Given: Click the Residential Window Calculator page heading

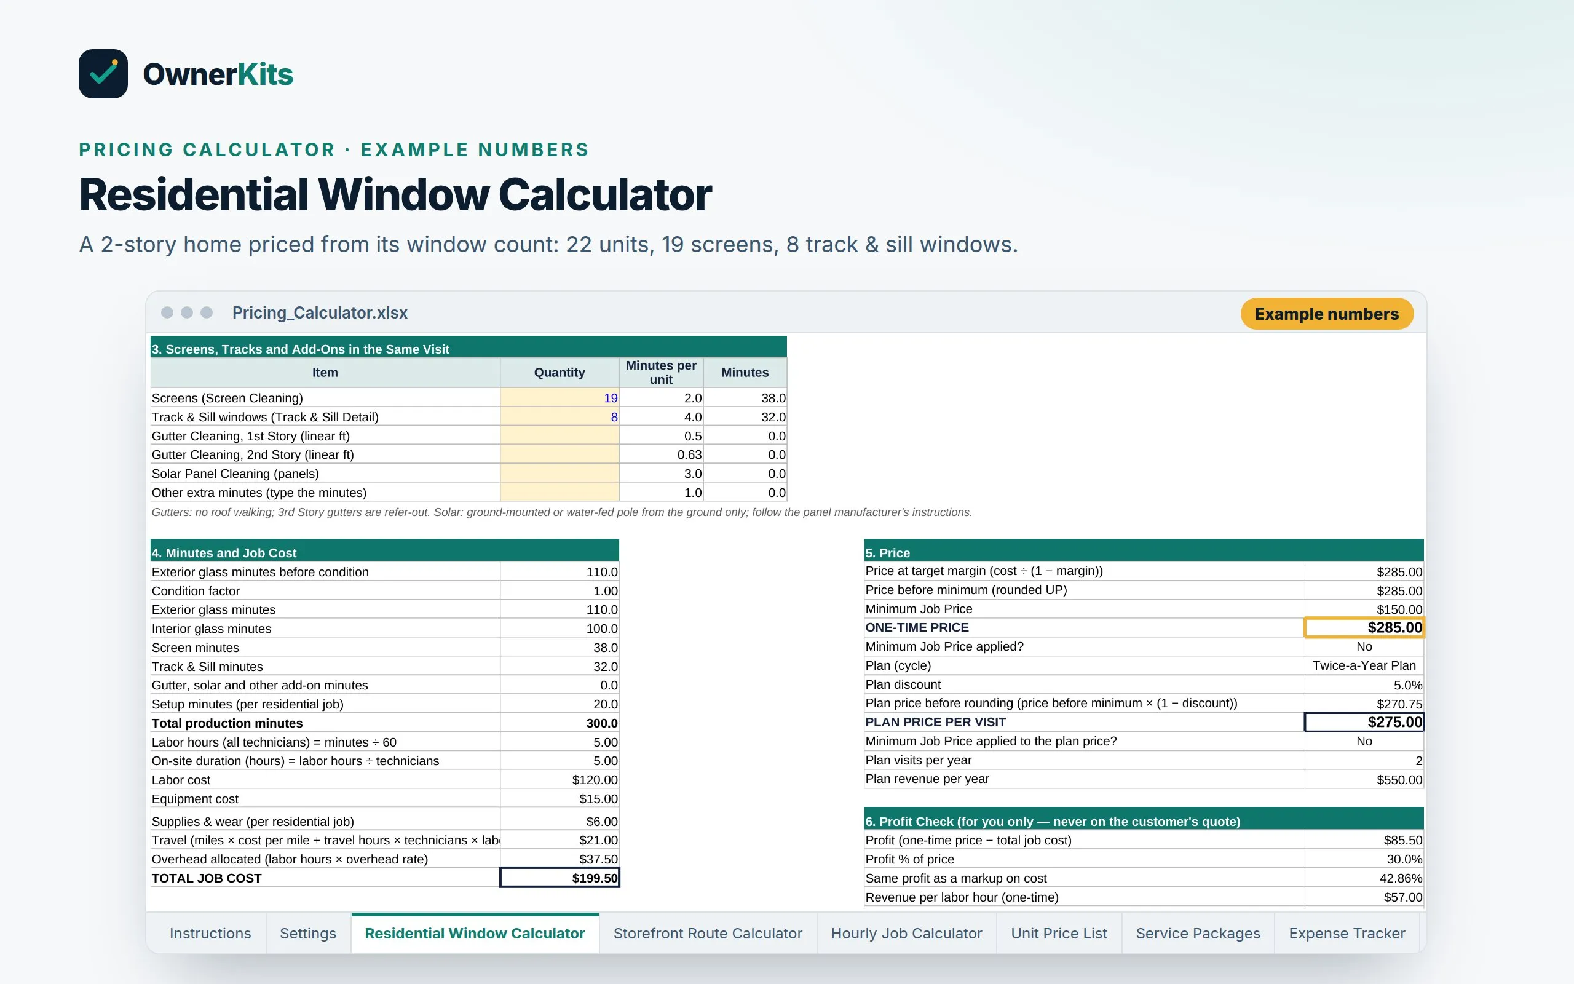Looking at the screenshot, I should 395,194.
